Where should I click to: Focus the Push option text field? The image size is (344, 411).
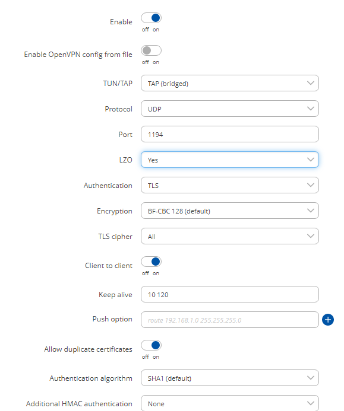pos(230,320)
